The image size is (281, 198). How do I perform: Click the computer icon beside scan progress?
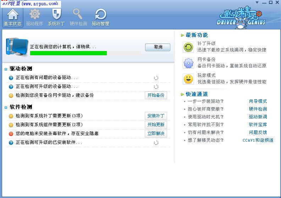tap(17, 47)
